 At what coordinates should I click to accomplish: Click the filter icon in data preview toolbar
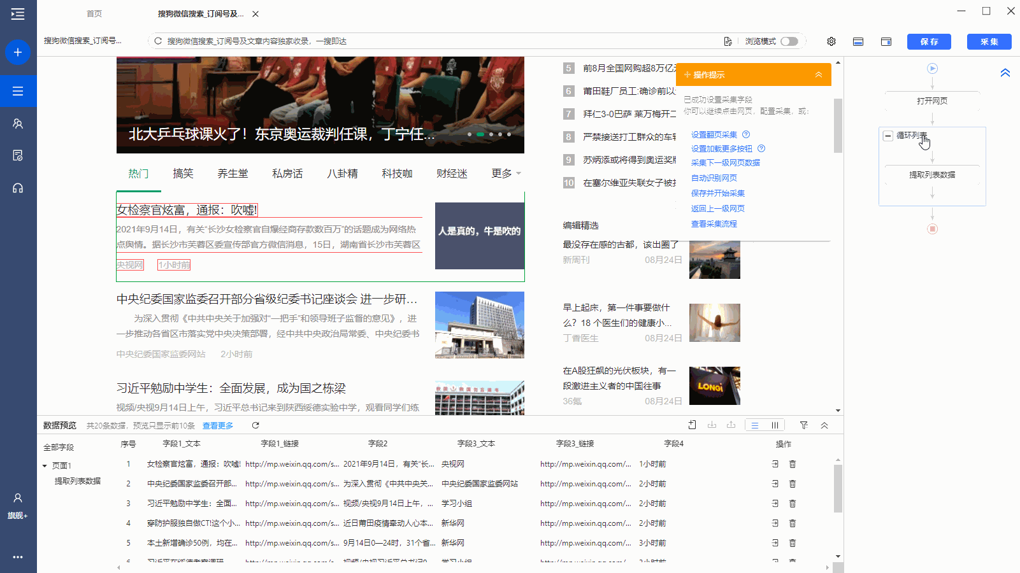(804, 425)
